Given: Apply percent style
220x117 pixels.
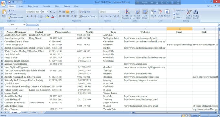Looking at the screenshot, I should [106, 16].
